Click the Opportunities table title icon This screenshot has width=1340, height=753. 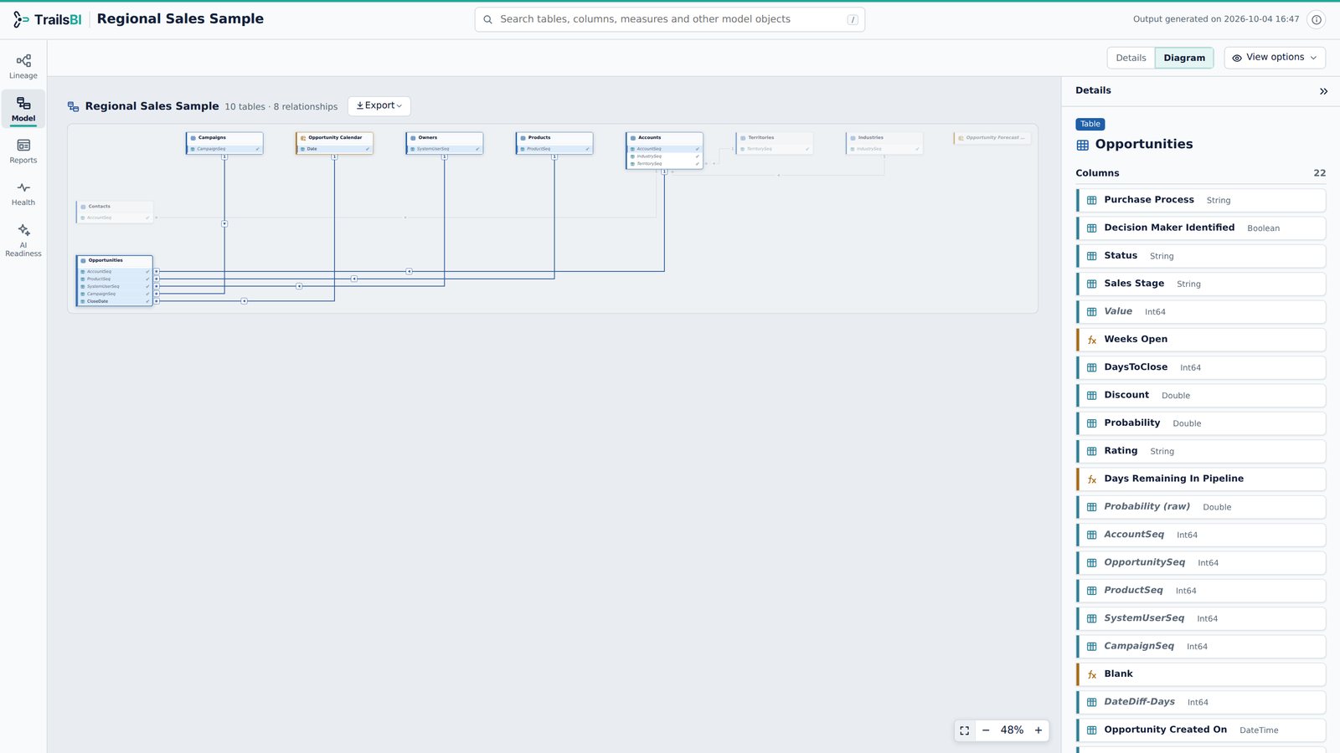(1083, 145)
